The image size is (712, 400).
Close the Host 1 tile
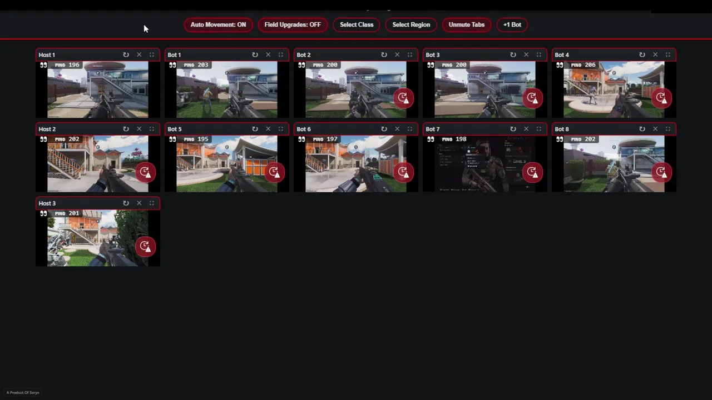(139, 54)
